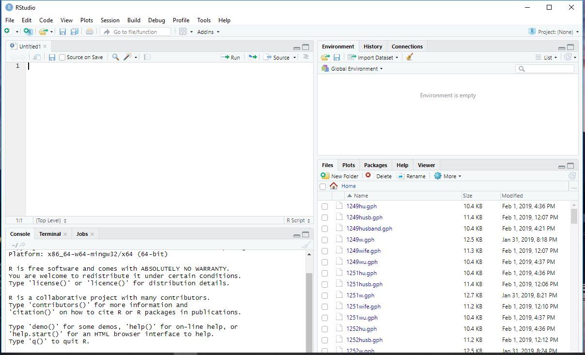Open the Terminal tab
This screenshot has height=355, width=585.
pyautogui.click(x=50, y=234)
